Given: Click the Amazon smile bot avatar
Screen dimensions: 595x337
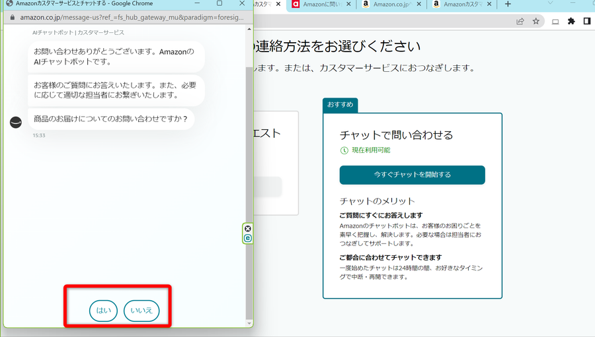Looking at the screenshot, I should pos(16,122).
